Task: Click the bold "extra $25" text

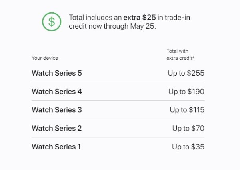Action: pos(140,18)
